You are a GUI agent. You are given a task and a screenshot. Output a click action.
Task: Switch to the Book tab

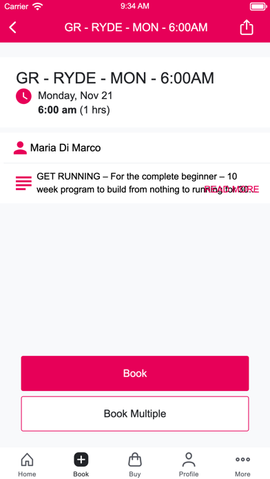[81, 464]
